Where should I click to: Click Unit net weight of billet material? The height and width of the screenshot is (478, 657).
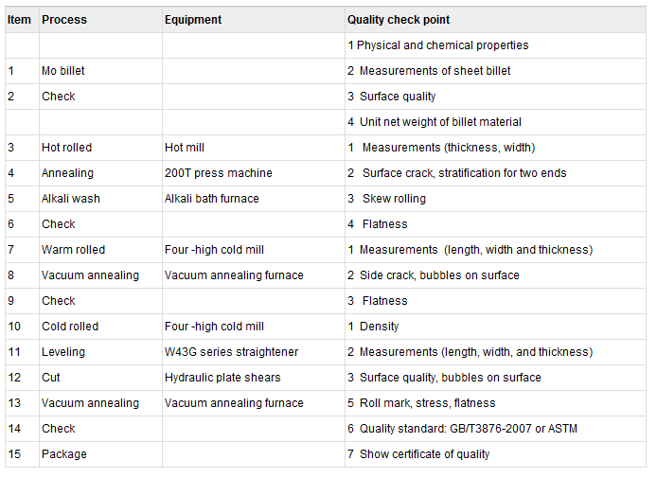click(440, 122)
